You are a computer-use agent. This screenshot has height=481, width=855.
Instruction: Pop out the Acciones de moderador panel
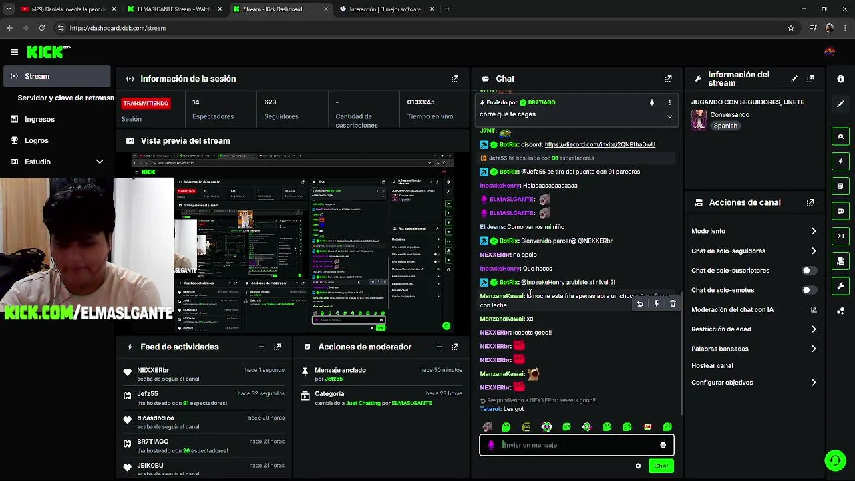(455, 347)
